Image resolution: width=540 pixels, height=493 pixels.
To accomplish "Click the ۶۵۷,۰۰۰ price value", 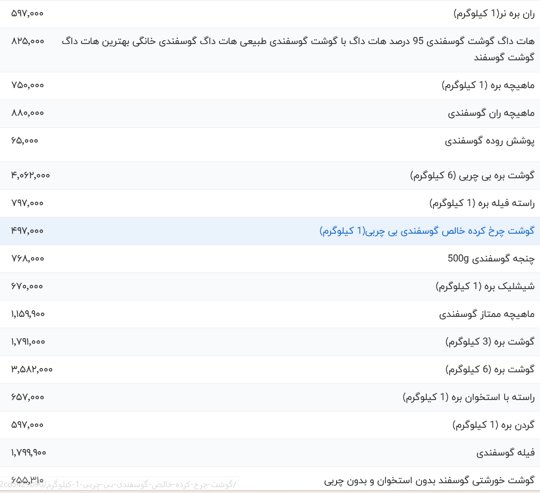I will (x=28, y=397).
